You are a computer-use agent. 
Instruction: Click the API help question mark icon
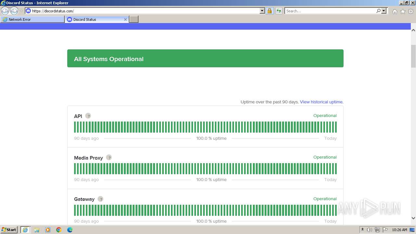pos(88,116)
